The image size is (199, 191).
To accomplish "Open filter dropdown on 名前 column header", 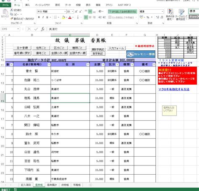I will click(x=49, y=65).
